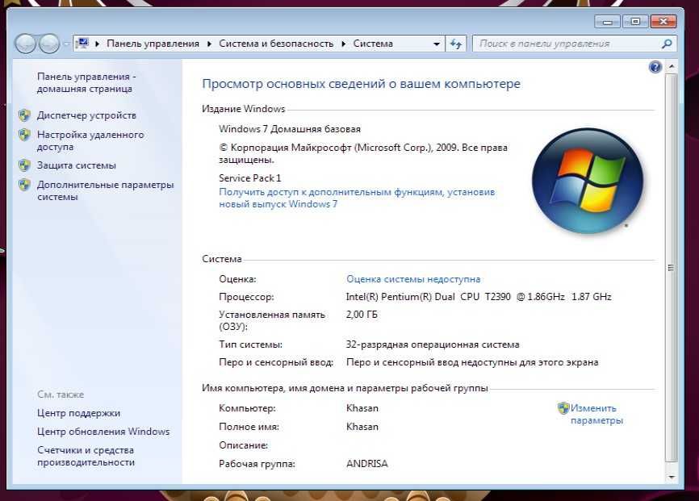Select the Система breadcrumb item
699x501 pixels.
[x=373, y=44]
